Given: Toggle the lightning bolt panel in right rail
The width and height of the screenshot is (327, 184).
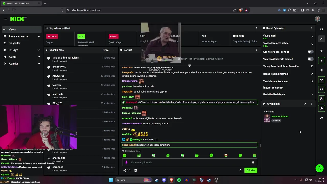Looking at the screenshot, I should click(x=321, y=61).
